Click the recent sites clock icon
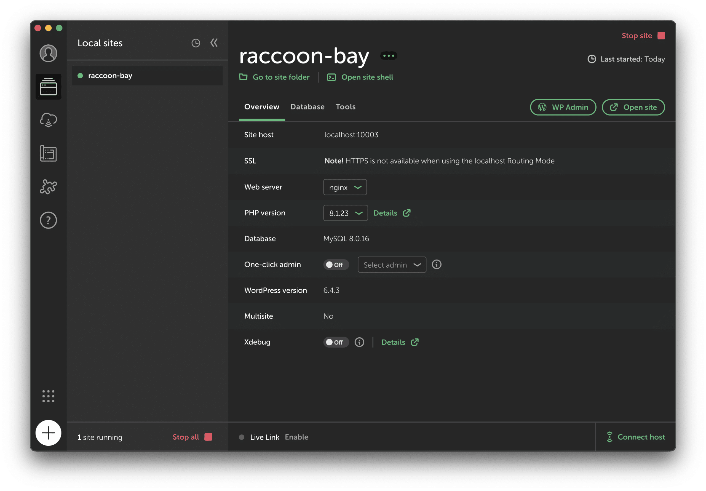The image size is (706, 491). click(196, 43)
